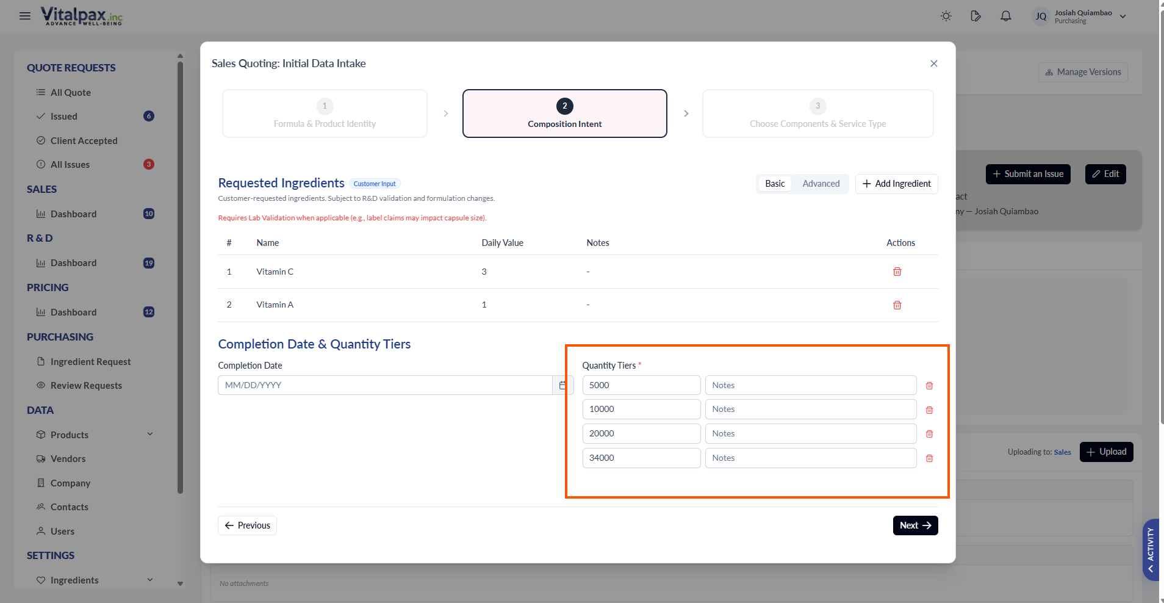Open the hamburger navigation menu
Image resolution: width=1164 pixels, height=603 pixels.
point(25,16)
